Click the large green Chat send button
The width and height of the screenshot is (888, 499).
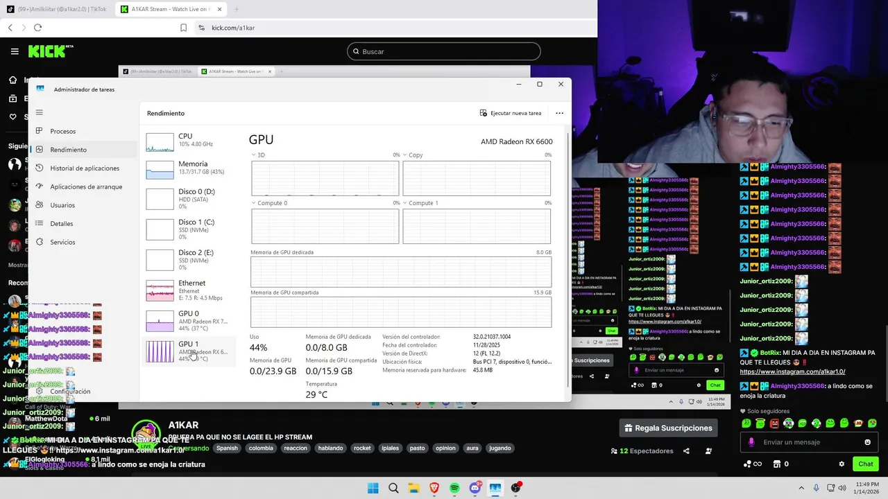pos(866,464)
